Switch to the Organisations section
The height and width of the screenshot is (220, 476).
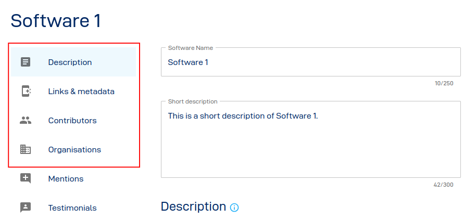(74, 150)
